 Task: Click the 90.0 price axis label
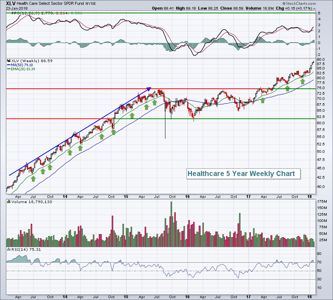(x=321, y=60)
